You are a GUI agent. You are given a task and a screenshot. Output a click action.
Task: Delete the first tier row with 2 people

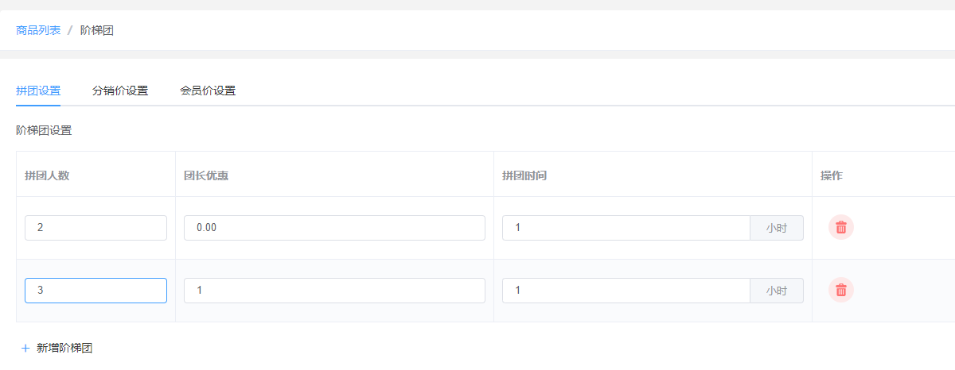tap(841, 228)
